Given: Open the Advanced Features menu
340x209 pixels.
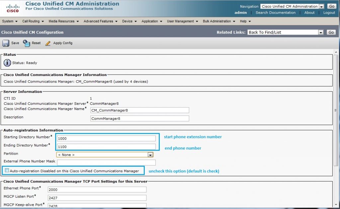Looking at the screenshot, I should pos(100,21).
